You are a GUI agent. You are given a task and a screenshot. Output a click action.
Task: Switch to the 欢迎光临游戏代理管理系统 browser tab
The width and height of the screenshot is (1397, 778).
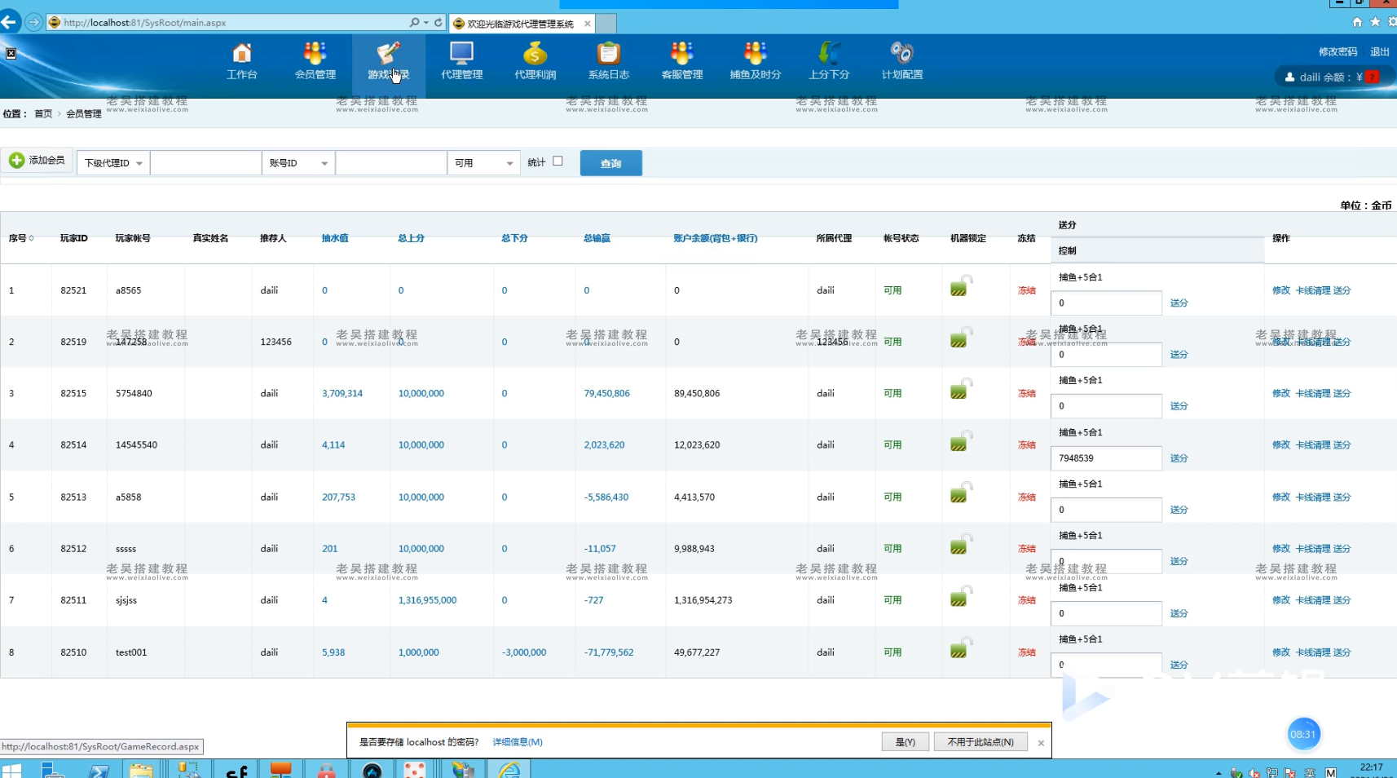tap(520, 24)
